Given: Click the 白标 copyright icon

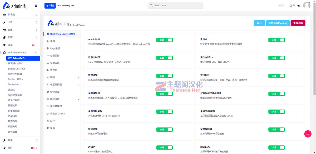Looking at the screenshot, I should pyautogui.click(x=48, y=121).
